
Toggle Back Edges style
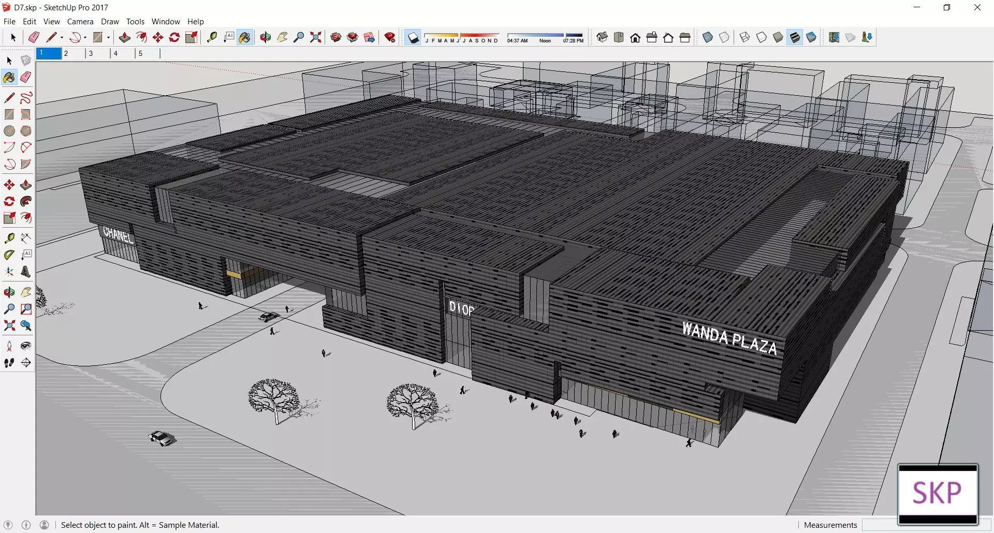(x=724, y=37)
